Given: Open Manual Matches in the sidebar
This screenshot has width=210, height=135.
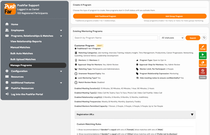Looking at the screenshot, I should (x=20, y=47).
